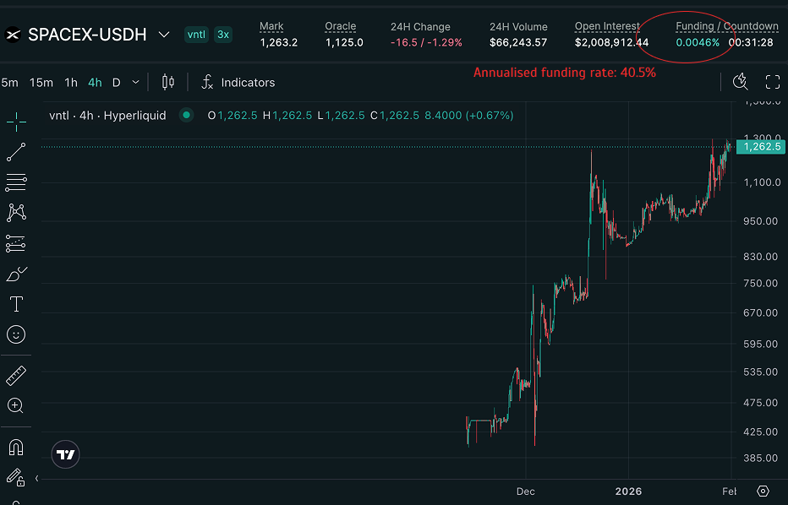
Task: Click the $2,008,912.44 open interest value
Action: pyautogui.click(x=611, y=43)
